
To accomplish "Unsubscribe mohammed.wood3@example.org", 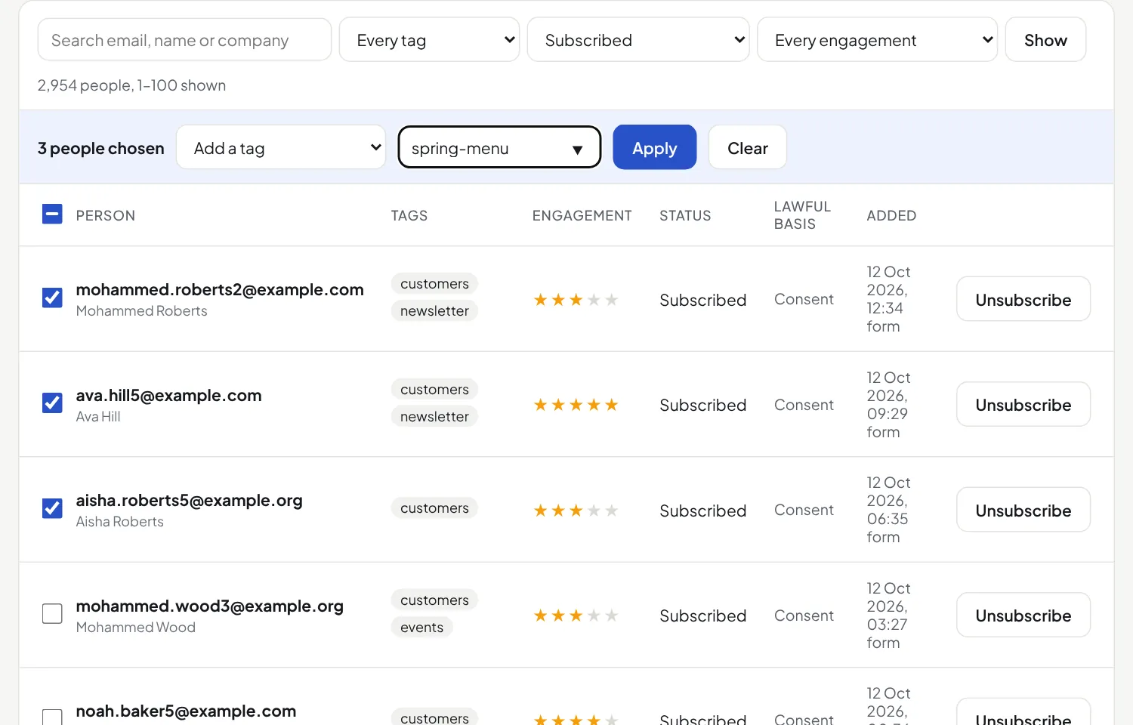I will click(x=1023, y=615).
